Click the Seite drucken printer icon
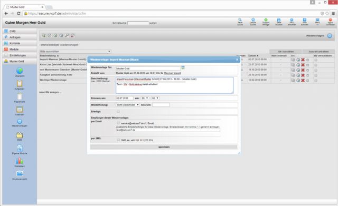 click(279, 20)
